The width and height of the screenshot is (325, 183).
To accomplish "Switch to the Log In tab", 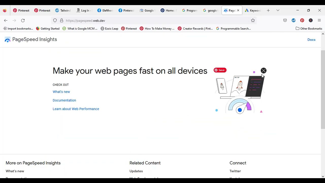I will coord(84,10).
